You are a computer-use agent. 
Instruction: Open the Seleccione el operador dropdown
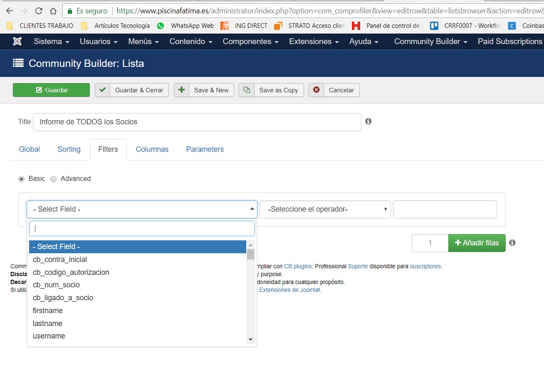[325, 209]
